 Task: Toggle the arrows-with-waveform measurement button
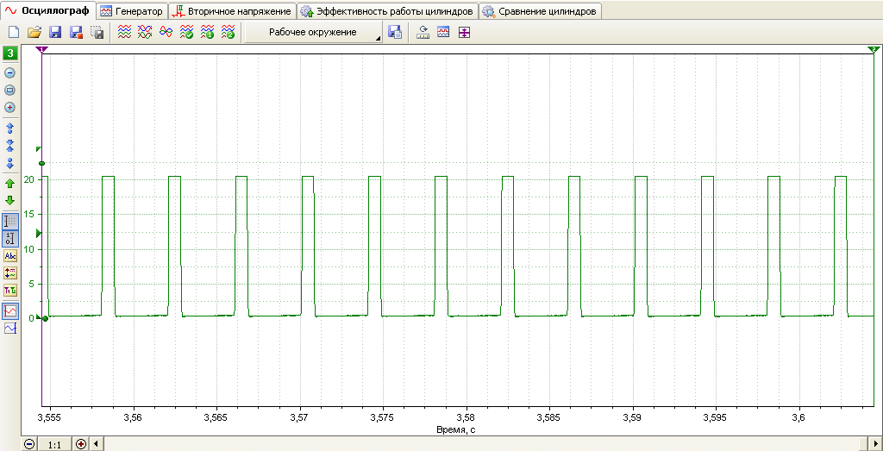10,273
